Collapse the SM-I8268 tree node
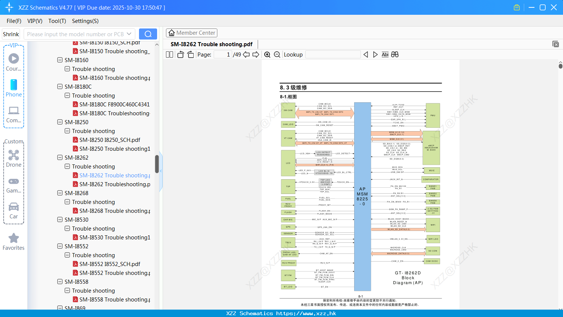 (60, 193)
